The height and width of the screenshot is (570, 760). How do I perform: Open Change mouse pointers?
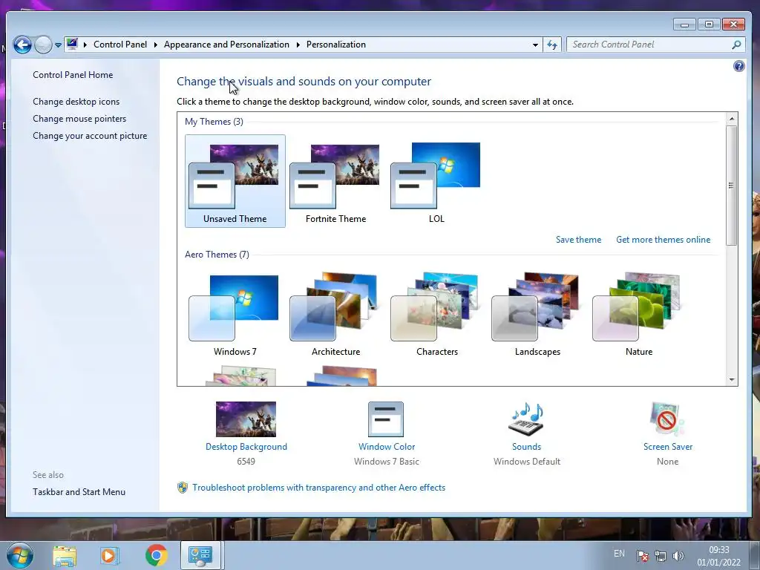tap(79, 119)
